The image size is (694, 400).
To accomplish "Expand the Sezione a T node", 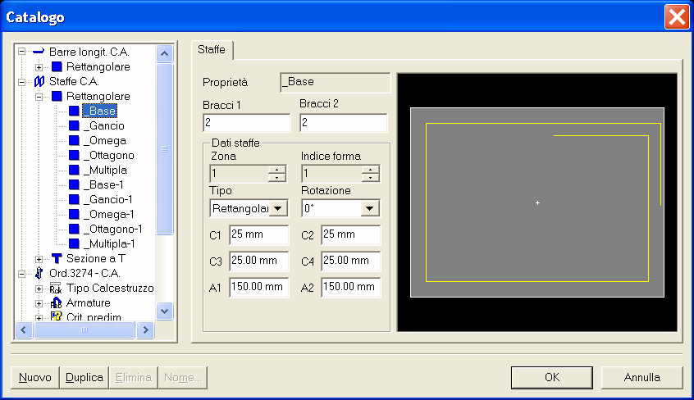I will [39, 259].
